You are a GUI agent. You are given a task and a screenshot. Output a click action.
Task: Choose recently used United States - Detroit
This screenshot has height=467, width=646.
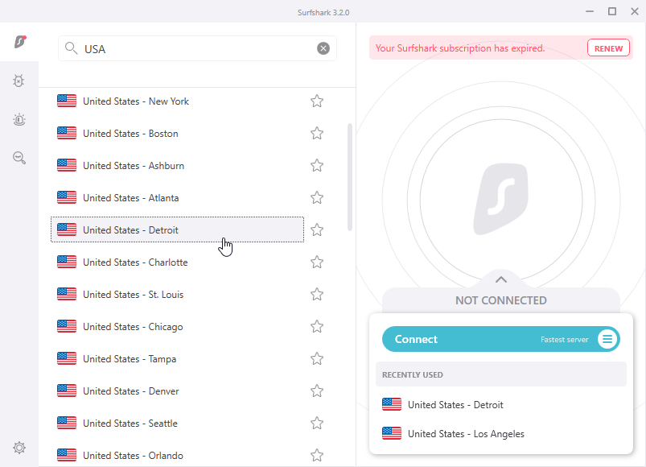[501, 405]
